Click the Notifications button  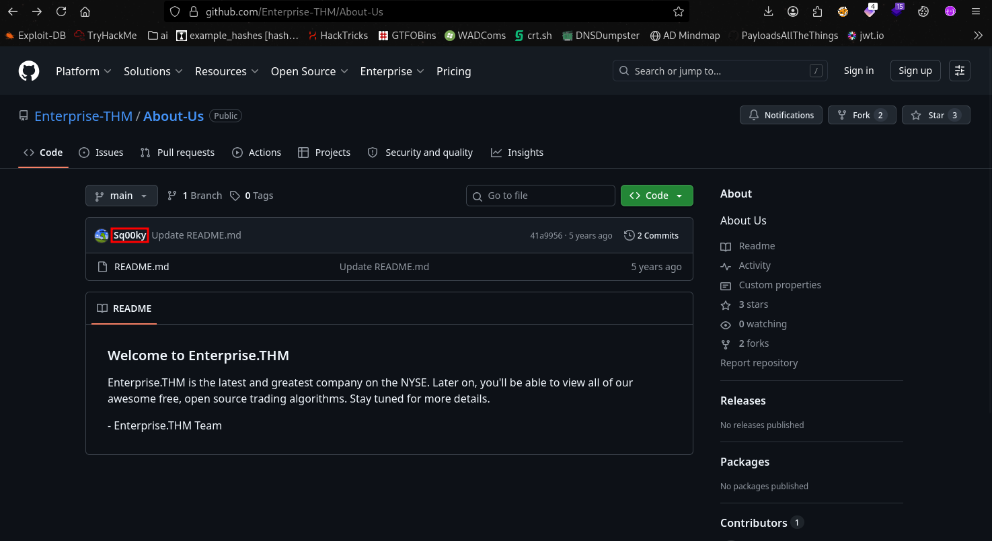781,115
